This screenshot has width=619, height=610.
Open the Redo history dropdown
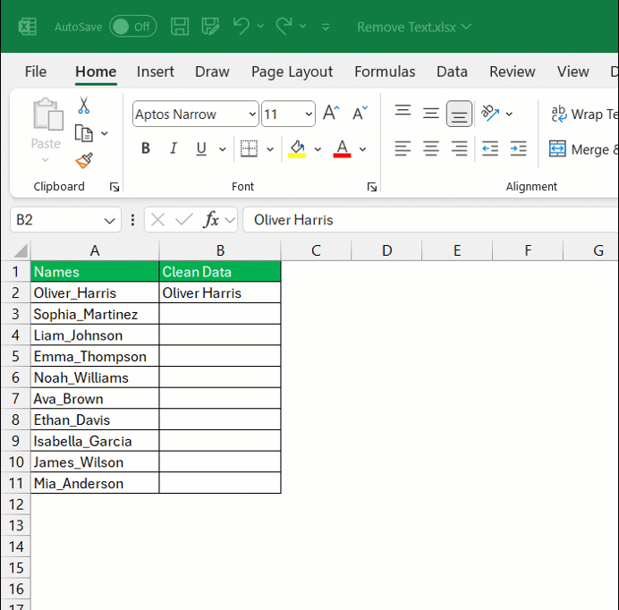302,26
